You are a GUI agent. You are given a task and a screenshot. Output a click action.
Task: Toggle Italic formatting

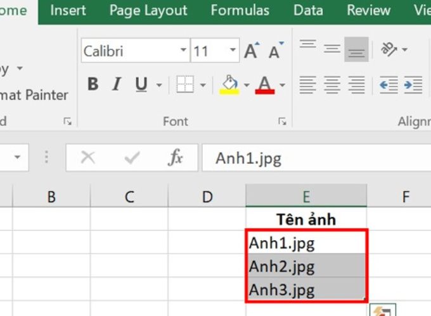[x=117, y=84]
